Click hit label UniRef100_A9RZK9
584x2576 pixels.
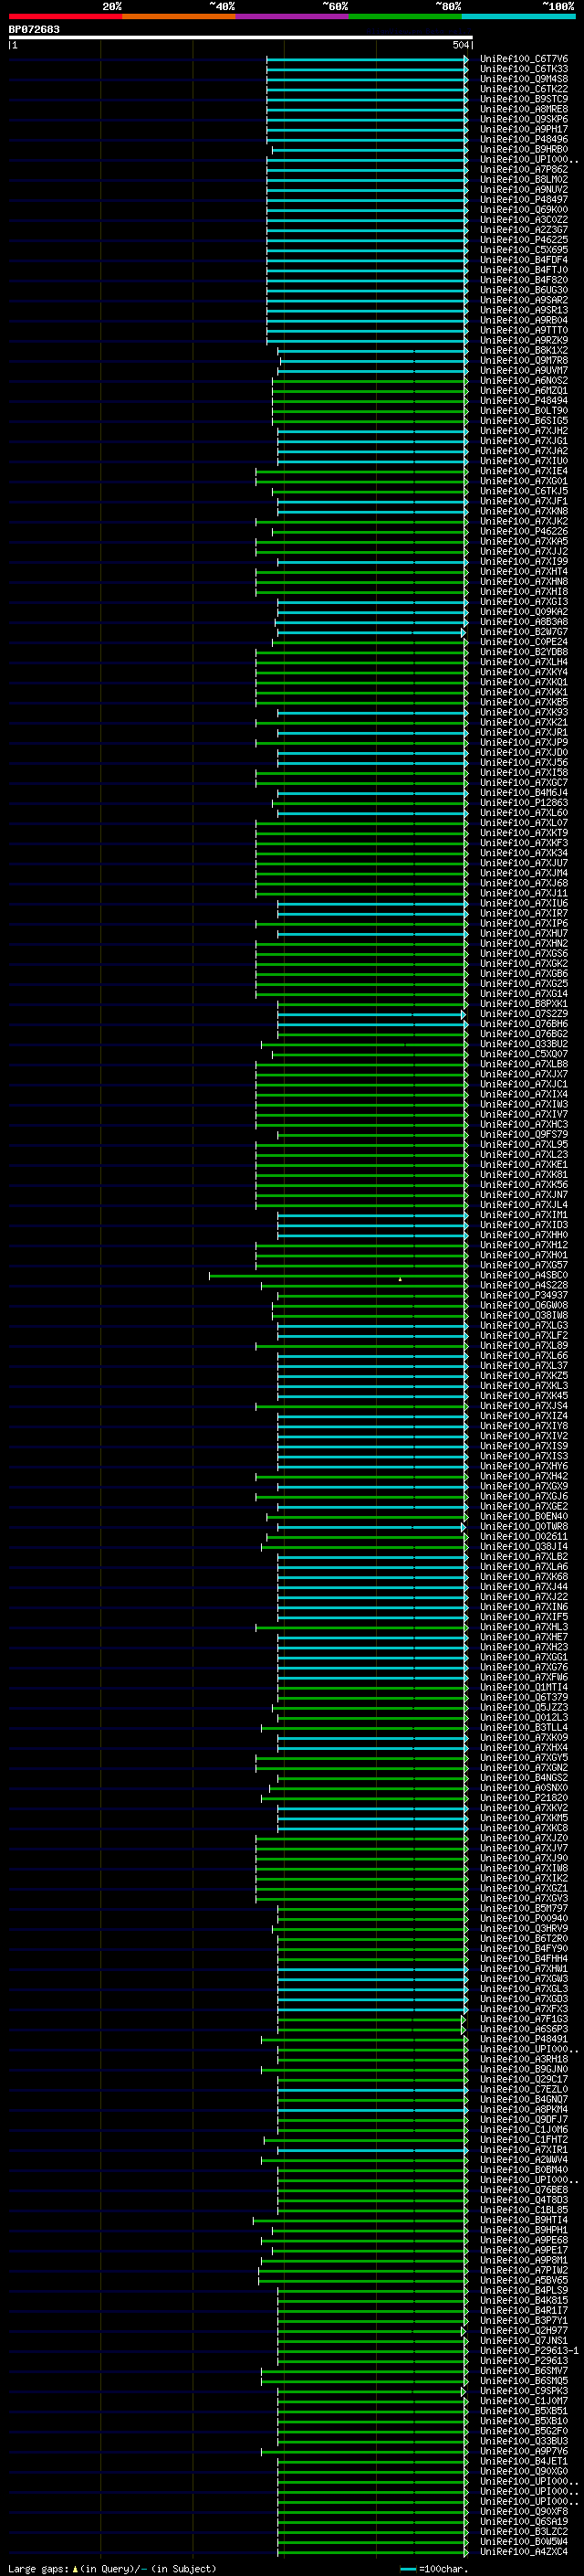[523, 340]
